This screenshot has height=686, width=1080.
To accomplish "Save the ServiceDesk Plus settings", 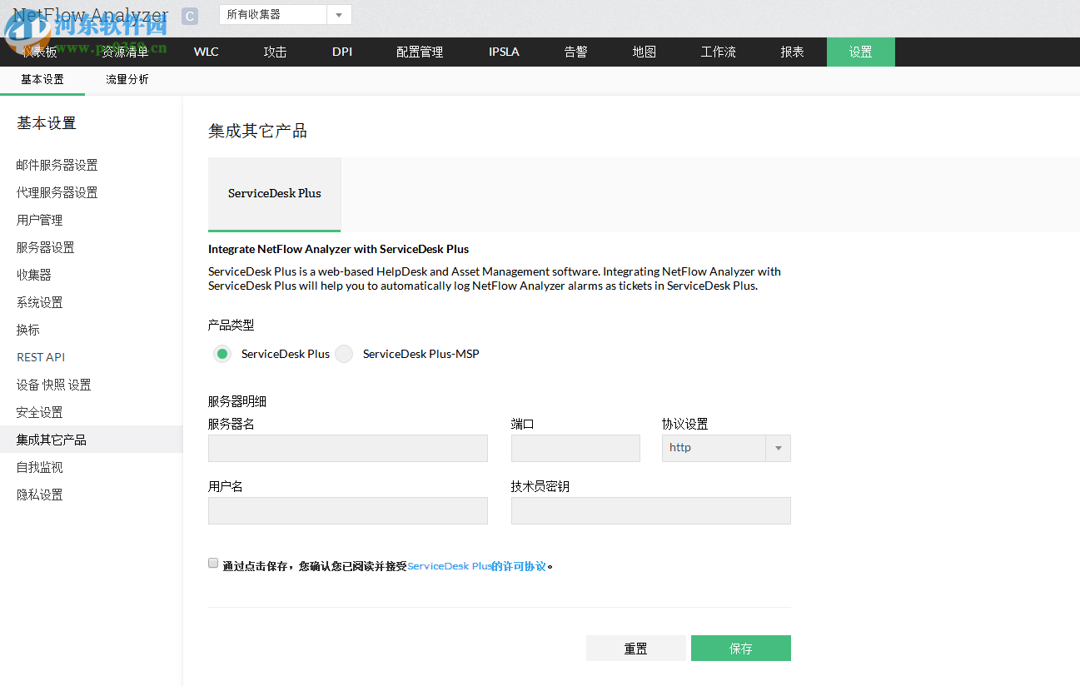I will tap(740, 648).
